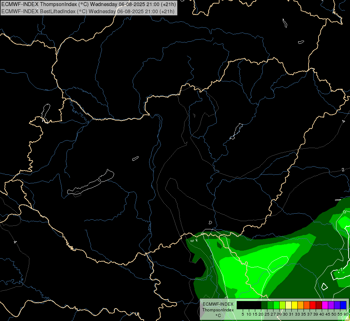350x321 pixels.
Task: Click the yellow 31–33 legend swatch
Action: 295,305
